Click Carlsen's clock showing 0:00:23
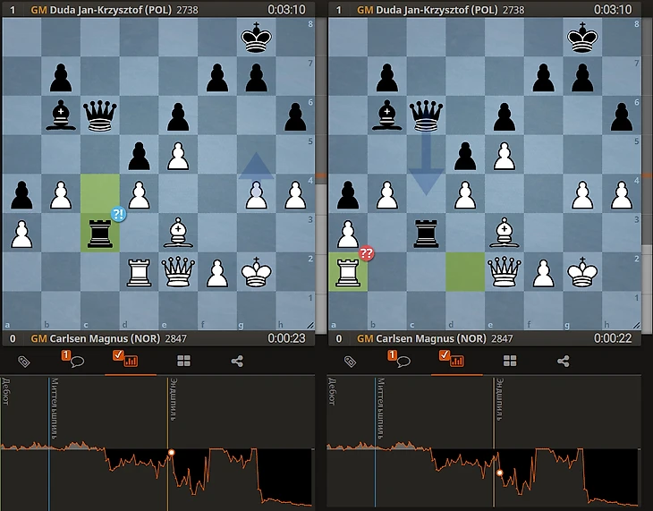Viewport: 653px width, 511px height. 286,338
